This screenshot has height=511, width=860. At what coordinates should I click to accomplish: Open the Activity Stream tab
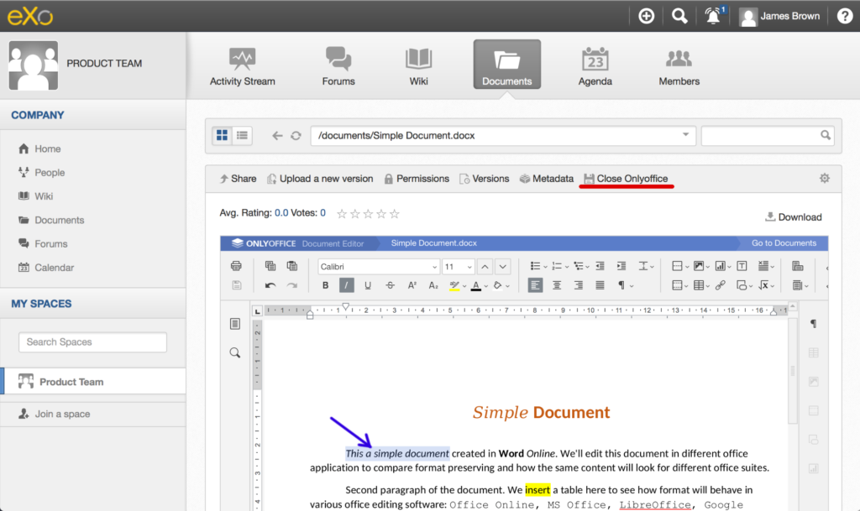(x=243, y=65)
